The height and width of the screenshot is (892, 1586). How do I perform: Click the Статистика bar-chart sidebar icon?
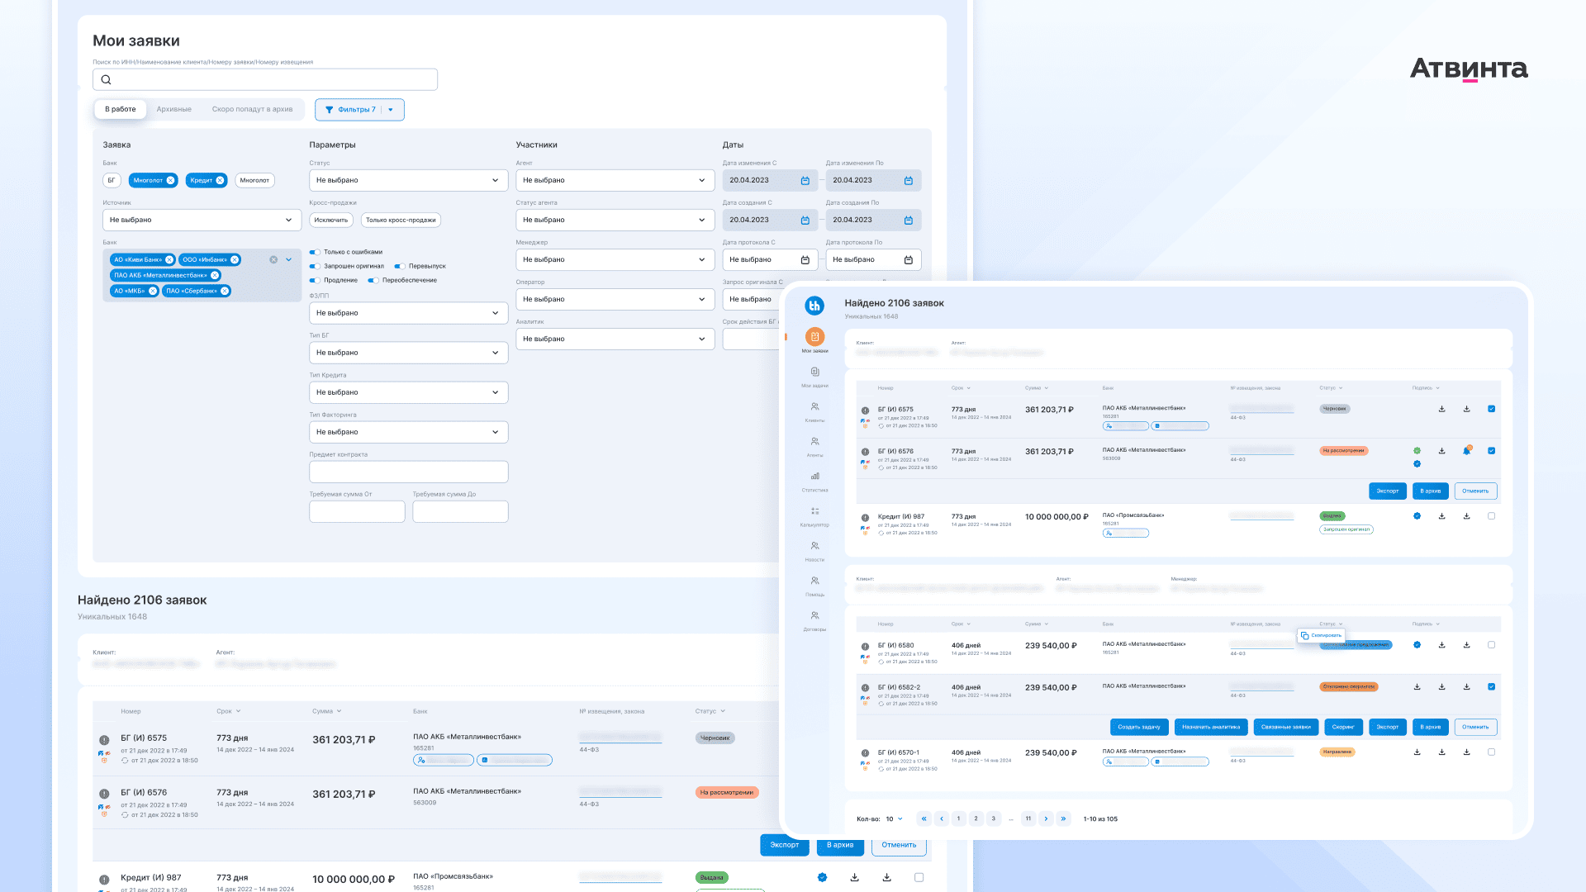coord(814,477)
